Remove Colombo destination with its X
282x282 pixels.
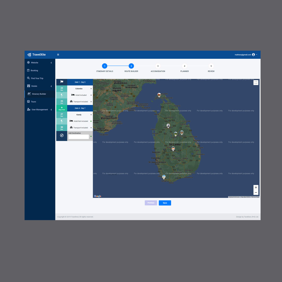(x=91, y=89)
